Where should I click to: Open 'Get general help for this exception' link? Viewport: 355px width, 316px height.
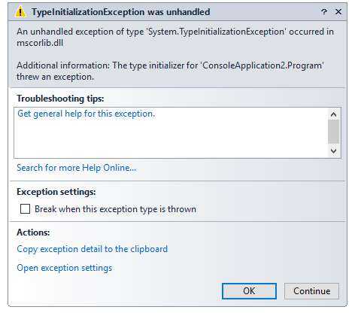[x=86, y=114]
